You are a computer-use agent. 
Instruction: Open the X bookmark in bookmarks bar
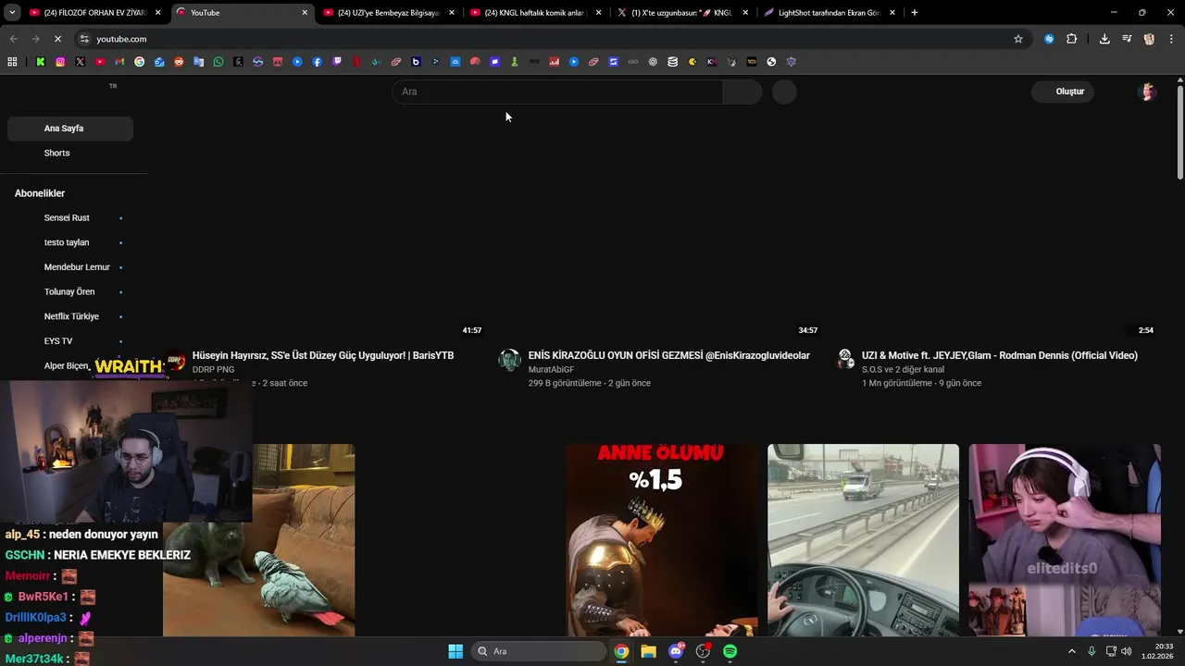pyautogui.click(x=80, y=62)
